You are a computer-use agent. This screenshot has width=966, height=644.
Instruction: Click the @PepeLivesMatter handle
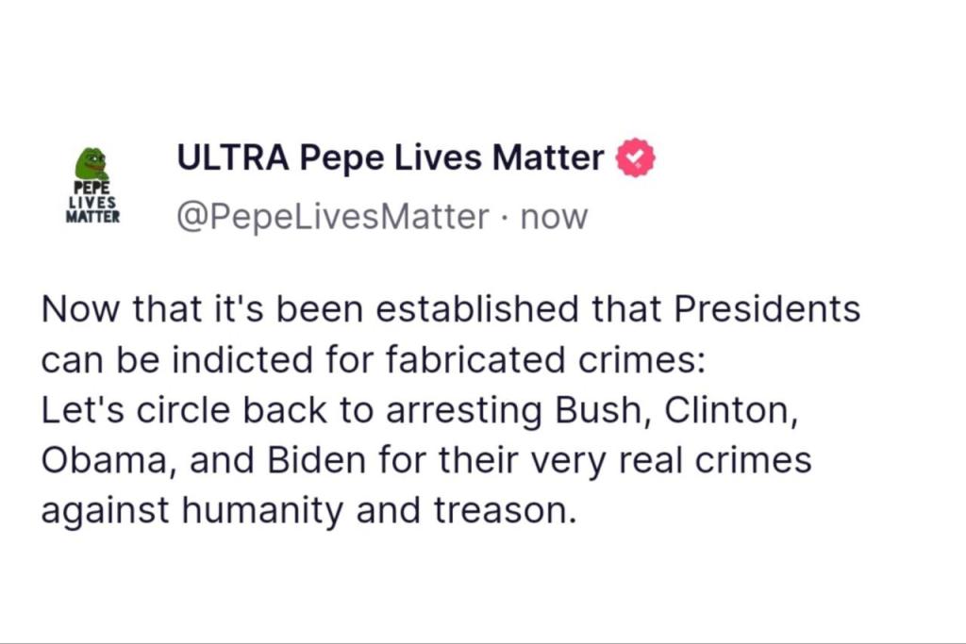pyautogui.click(x=332, y=217)
